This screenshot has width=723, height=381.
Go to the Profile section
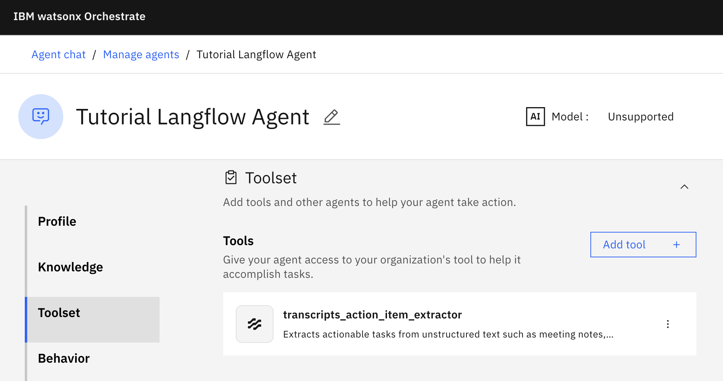[x=57, y=221]
